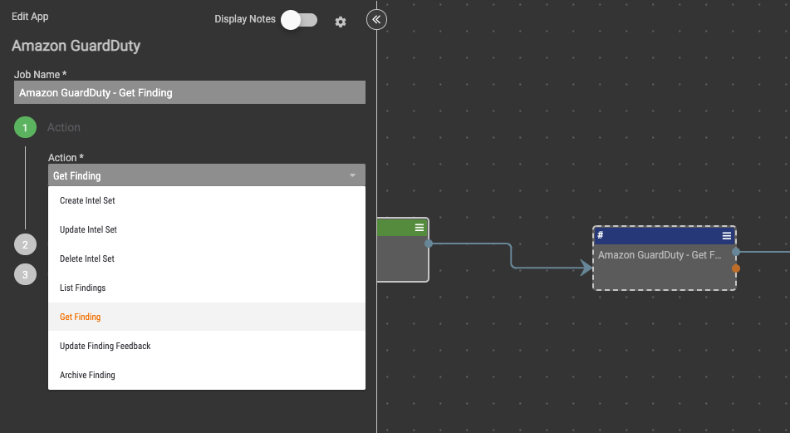
Task: Select List Findings option
Action: [207, 288]
